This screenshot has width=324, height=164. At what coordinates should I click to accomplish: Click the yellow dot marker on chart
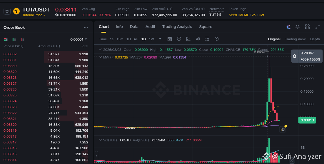pos(285,126)
